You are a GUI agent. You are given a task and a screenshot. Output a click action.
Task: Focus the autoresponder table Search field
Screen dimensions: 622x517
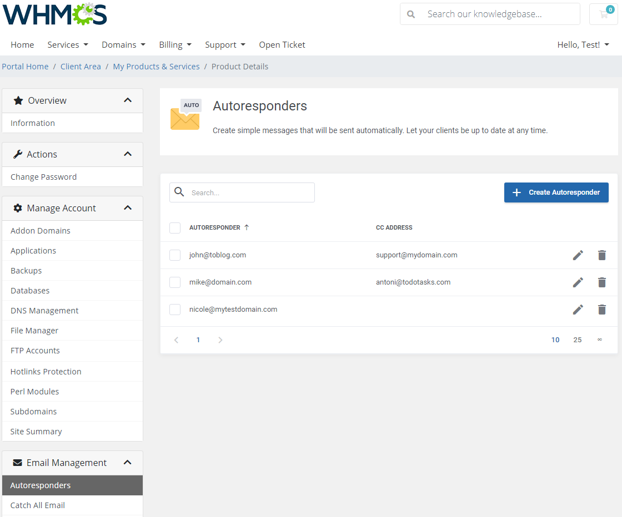(242, 192)
